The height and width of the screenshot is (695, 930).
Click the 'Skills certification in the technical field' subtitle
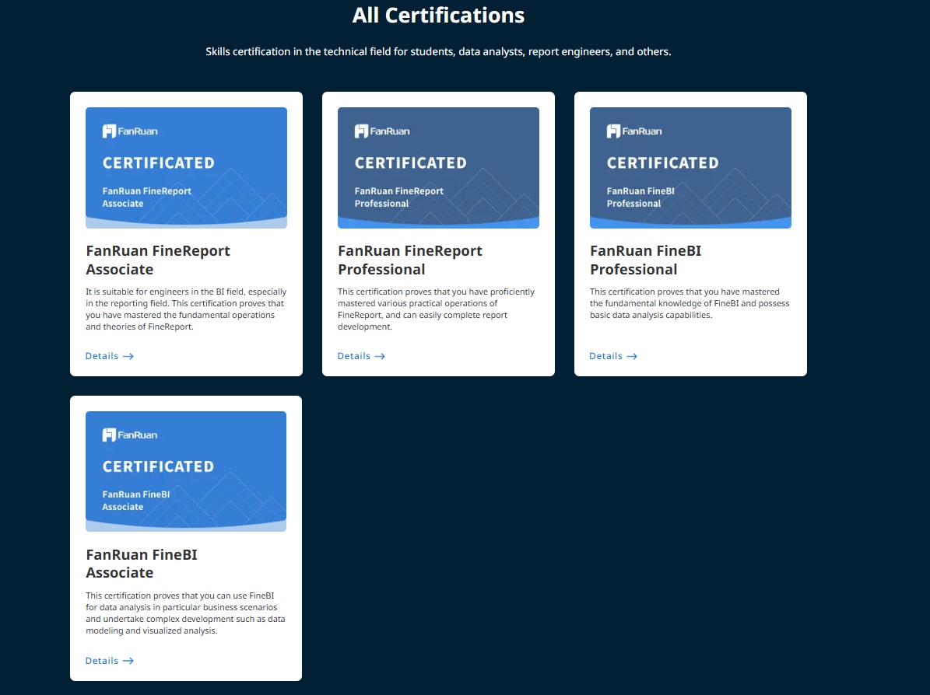(438, 51)
